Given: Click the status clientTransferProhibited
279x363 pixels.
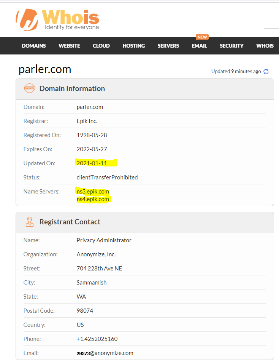Looking at the screenshot, I should pyautogui.click(x=107, y=178).
